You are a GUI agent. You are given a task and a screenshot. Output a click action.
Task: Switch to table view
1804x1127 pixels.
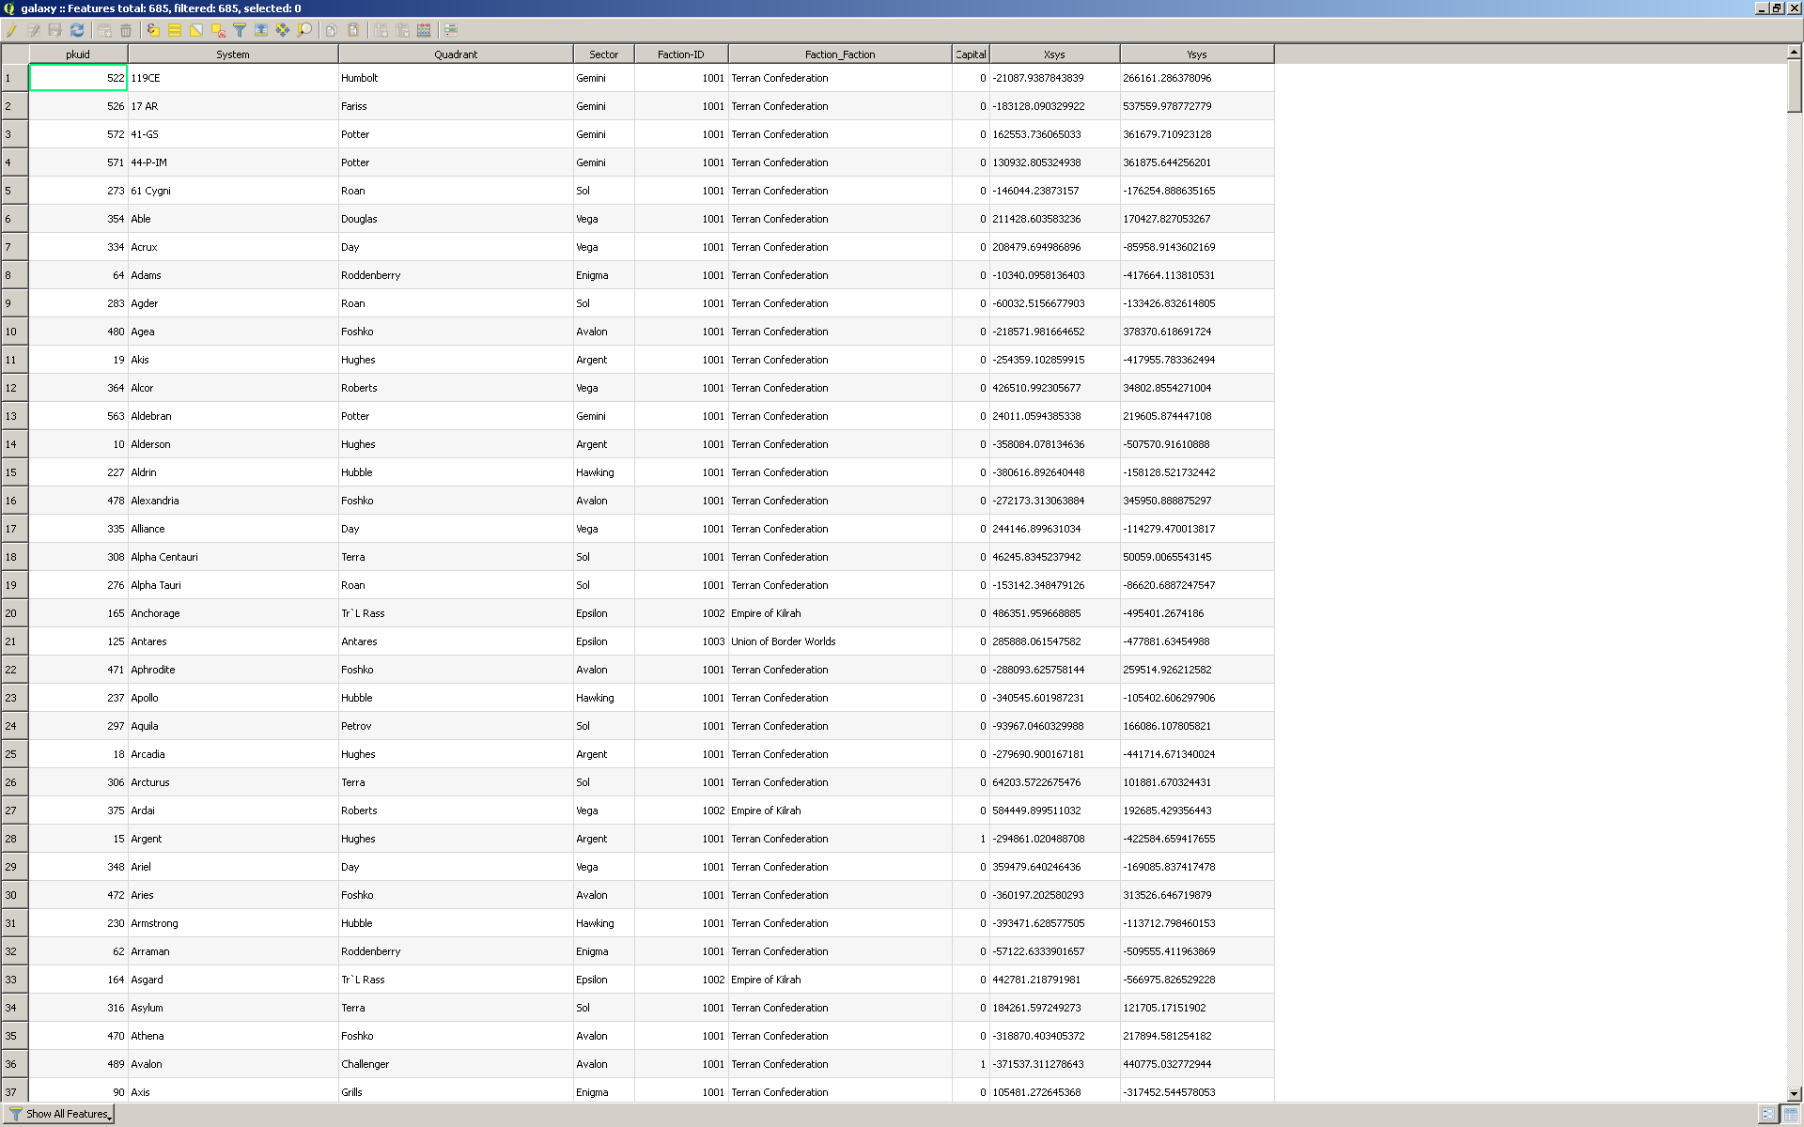click(1791, 1114)
